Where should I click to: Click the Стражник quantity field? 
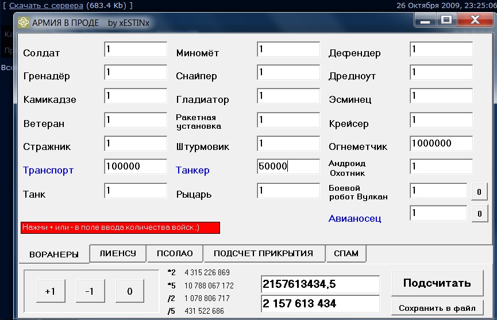pyautogui.click(x=136, y=144)
